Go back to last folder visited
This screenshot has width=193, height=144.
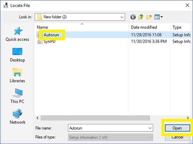coord(133,17)
